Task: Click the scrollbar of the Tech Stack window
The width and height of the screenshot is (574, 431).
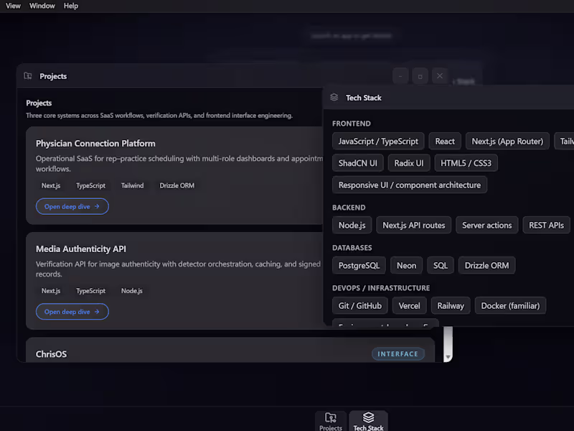Action: click(x=446, y=338)
